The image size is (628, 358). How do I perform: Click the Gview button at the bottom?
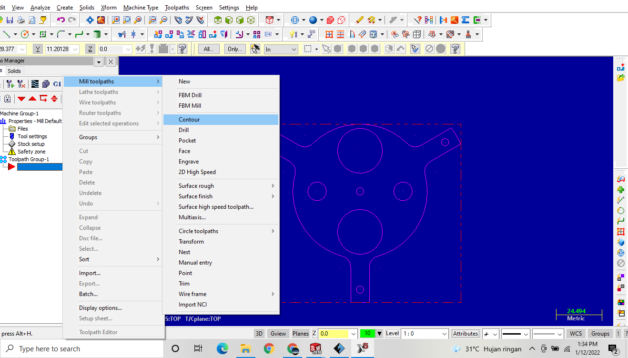(278, 333)
